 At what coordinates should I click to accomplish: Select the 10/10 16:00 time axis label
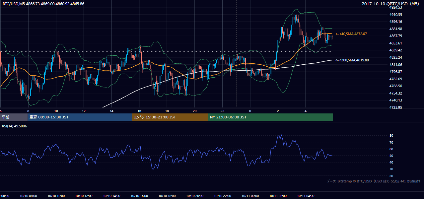[x=139, y=196]
